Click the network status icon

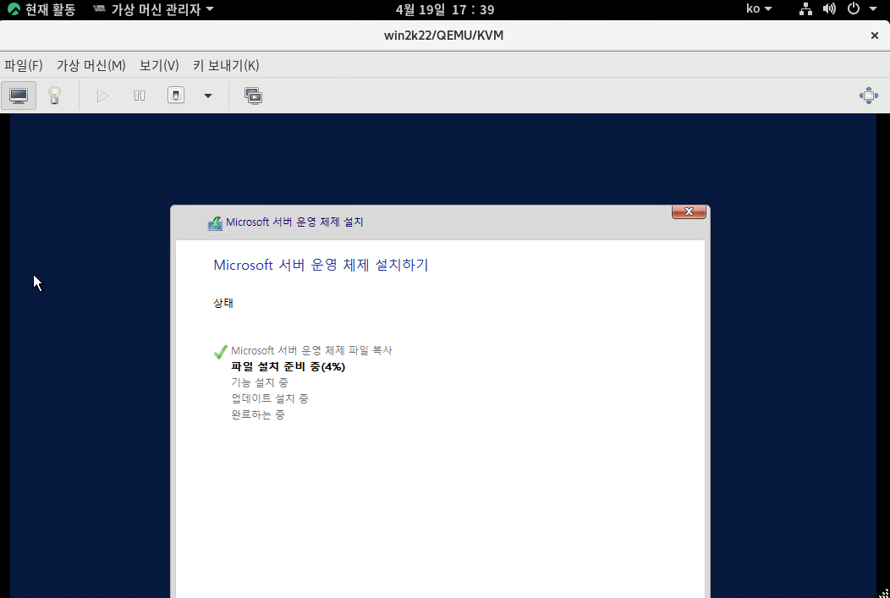coord(805,9)
